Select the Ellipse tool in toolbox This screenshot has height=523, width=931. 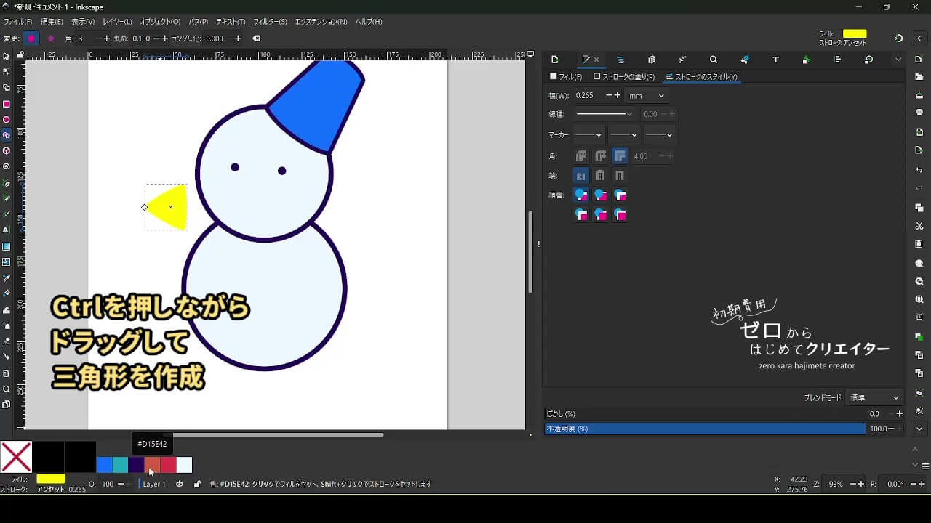coord(7,120)
